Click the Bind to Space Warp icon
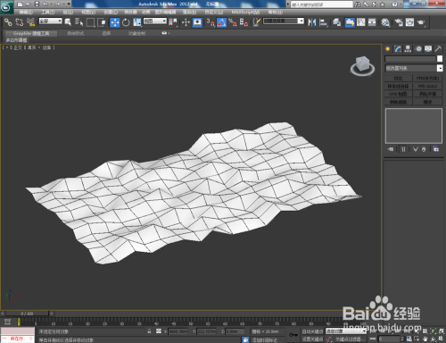This screenshot has height=343, width=446. [30, 22]
